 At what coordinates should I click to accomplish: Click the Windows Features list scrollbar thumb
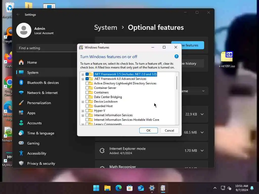(x=177, y=83)
